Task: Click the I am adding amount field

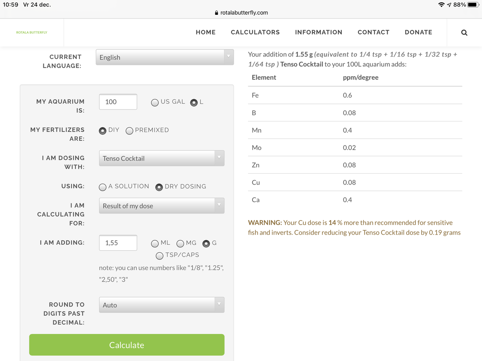Action: coord(118,243)
